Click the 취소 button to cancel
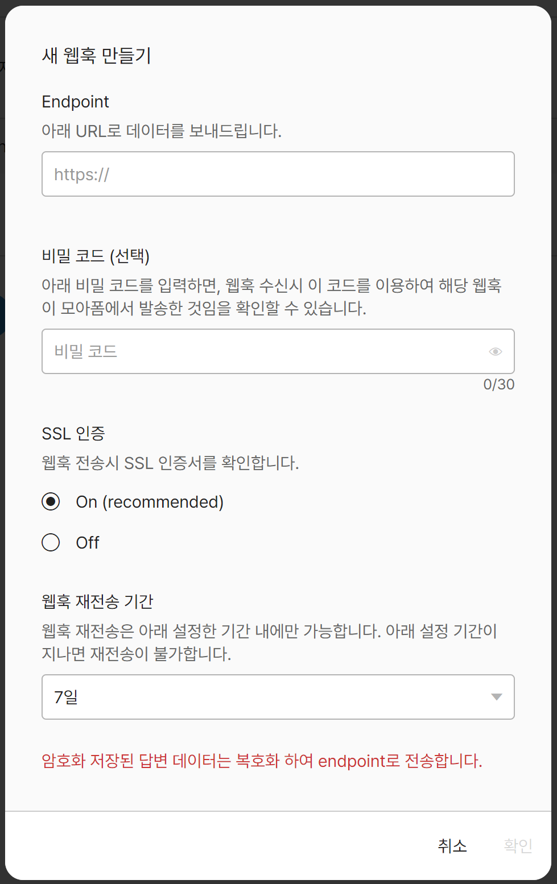557x884 pixels. [452, 846]
